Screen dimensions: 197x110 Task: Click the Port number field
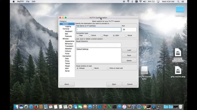point(129,30)
